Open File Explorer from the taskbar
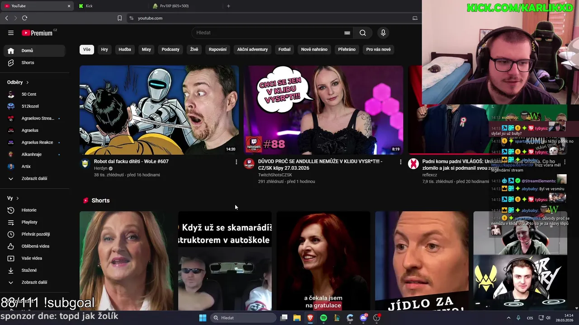Image resolution: width=579 pixels, height=325 pixels. pos(297,318)
